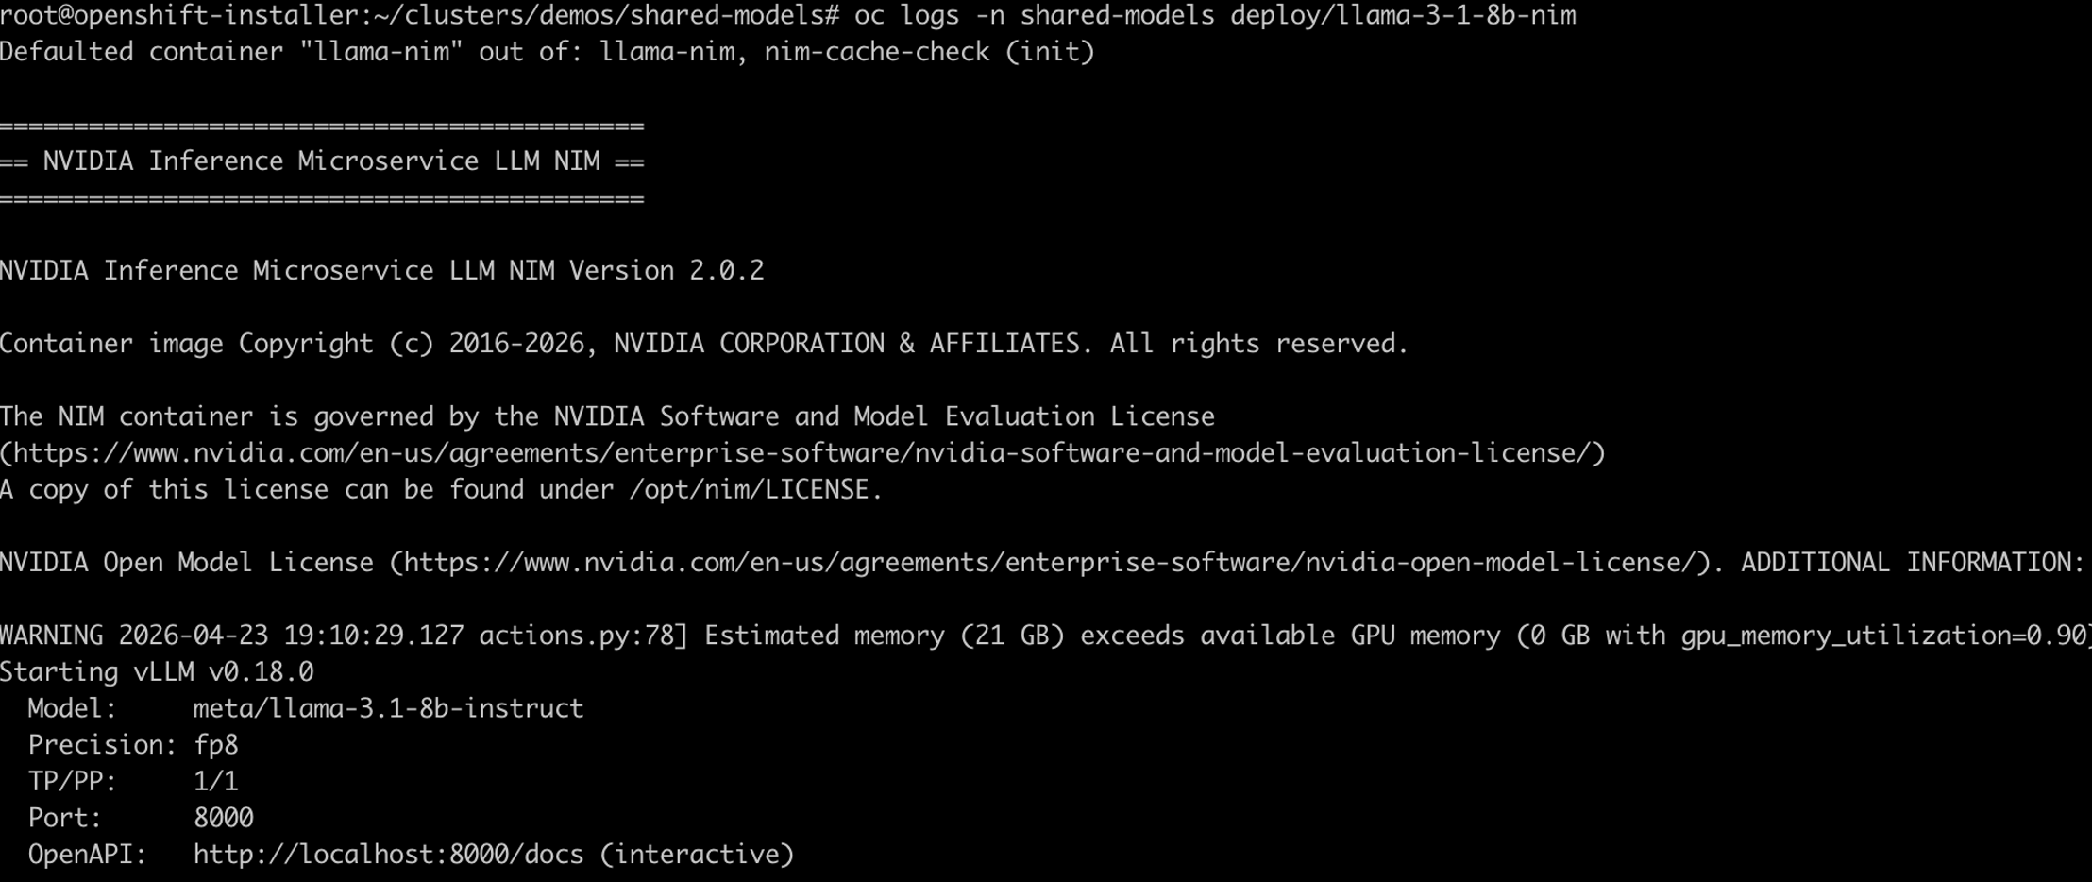Open the localhost:8000/docs OpenAPI link

[x=388, y=855]
